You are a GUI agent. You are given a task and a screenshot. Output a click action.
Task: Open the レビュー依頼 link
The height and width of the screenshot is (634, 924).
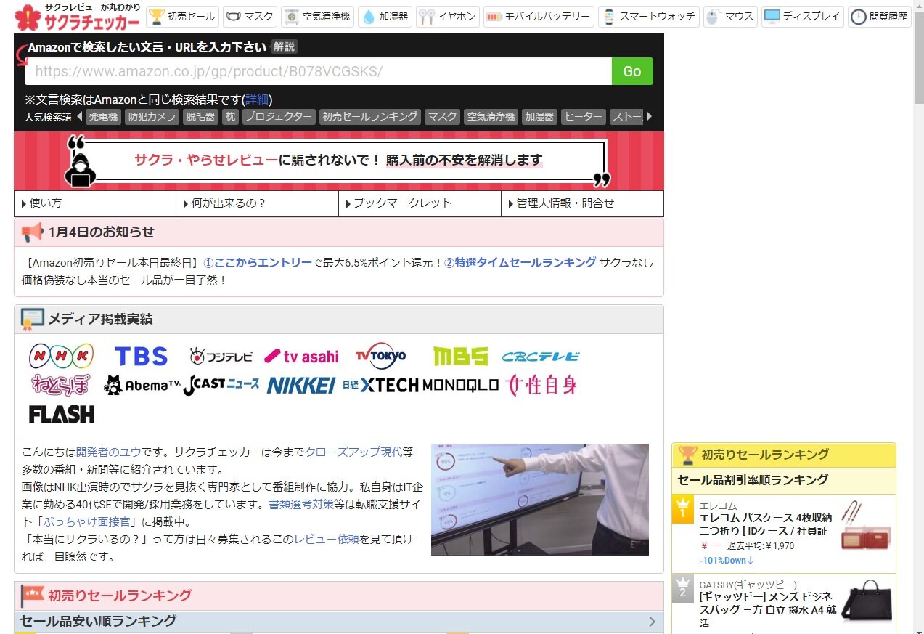(x=327, y=539)
